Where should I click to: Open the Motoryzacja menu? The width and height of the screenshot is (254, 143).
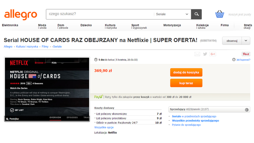click(x=172, y=25)
